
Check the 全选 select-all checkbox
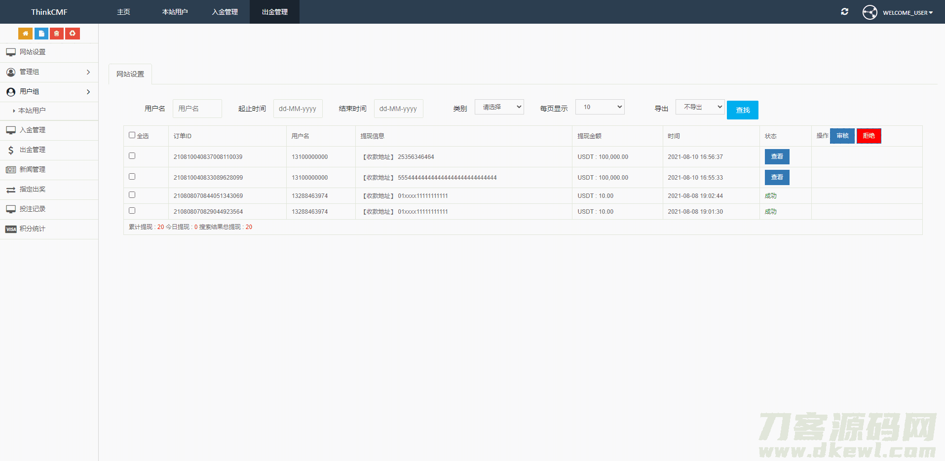pyautogui.click(x=132, y=135)
